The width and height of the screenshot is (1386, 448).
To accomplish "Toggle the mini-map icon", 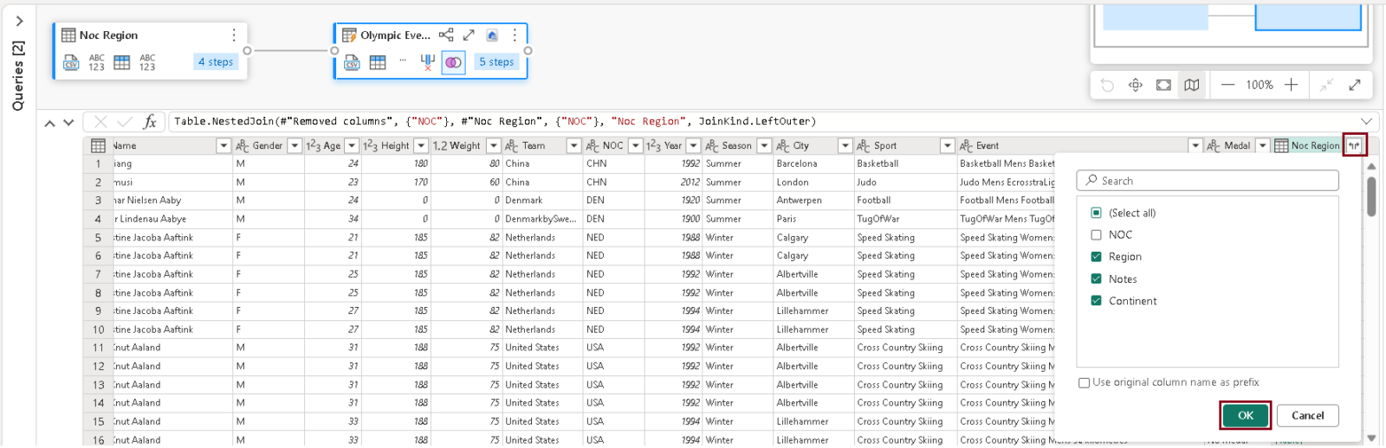I will tap(1192, 85).
